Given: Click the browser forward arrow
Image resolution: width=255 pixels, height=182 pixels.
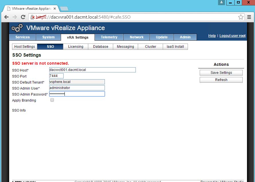Looking at the screenshot, I should tap(15, 17).
